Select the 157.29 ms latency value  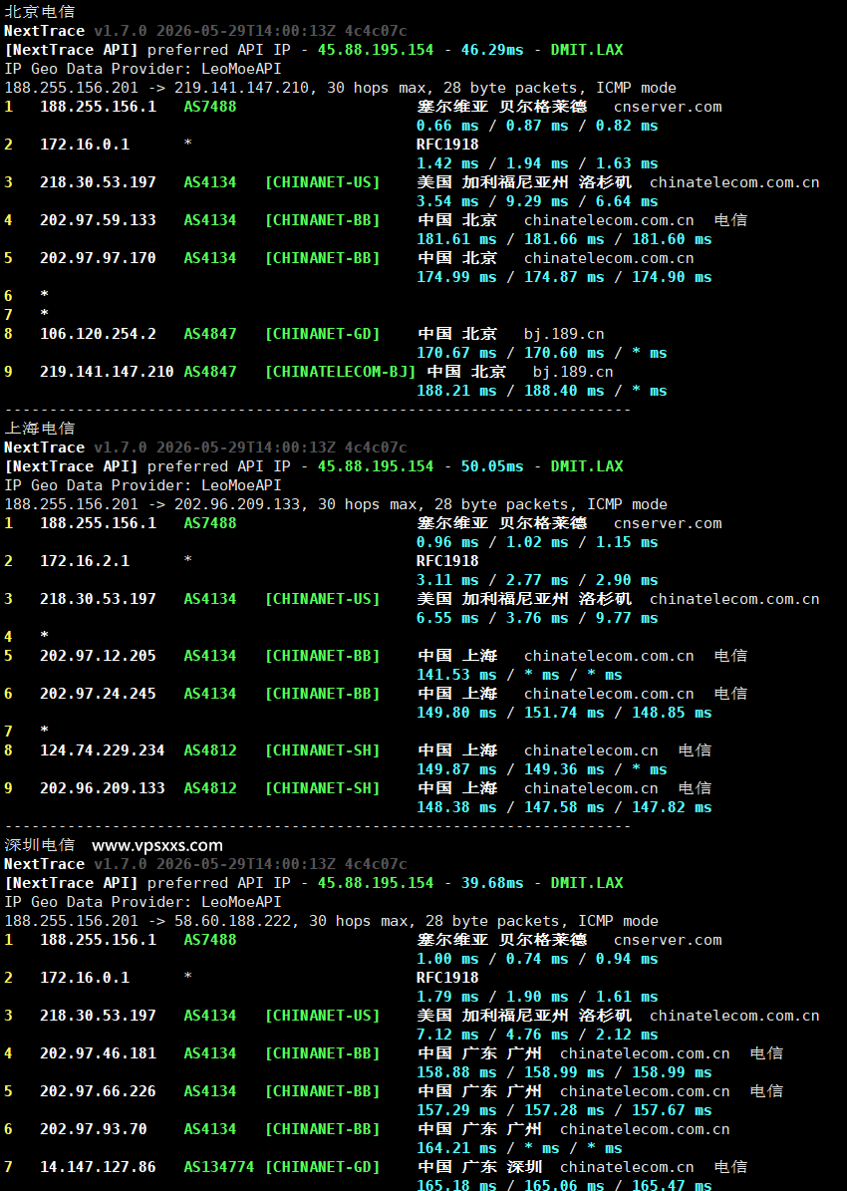pyautogui.click(x=456, y=1109)
